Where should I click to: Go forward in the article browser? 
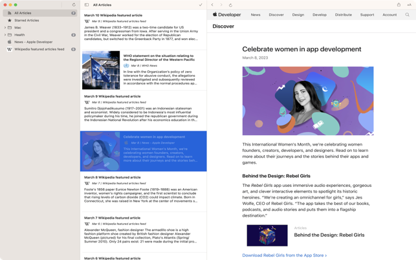pyautogui.click(x=221, y=5)
